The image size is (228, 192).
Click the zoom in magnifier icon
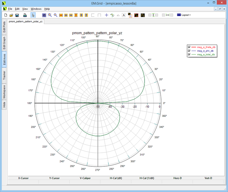[50, 15]
